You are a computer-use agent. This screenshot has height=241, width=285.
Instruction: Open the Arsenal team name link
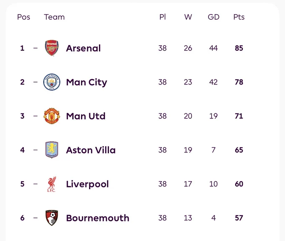pos(83,48)
